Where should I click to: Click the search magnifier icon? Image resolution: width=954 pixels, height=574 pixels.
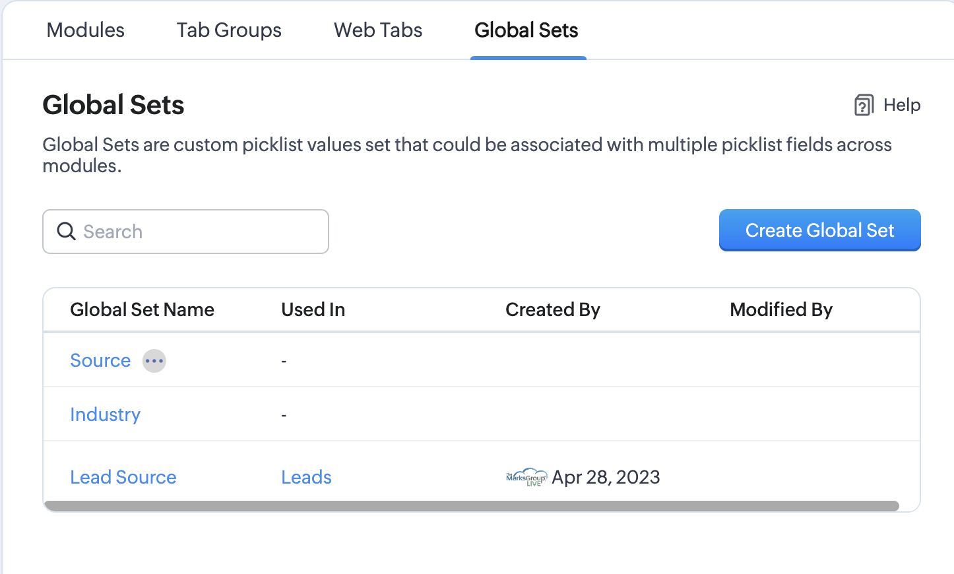66,231
